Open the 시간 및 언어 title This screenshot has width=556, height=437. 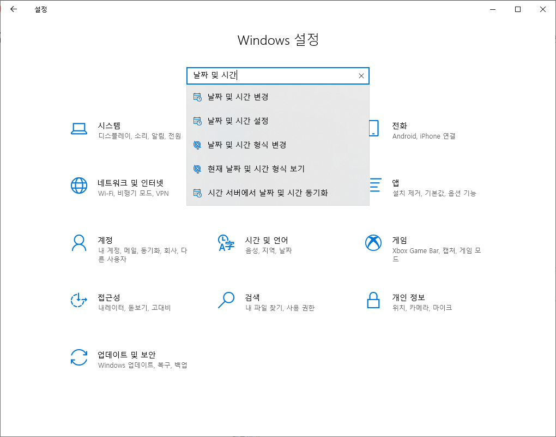pos(267,241)
